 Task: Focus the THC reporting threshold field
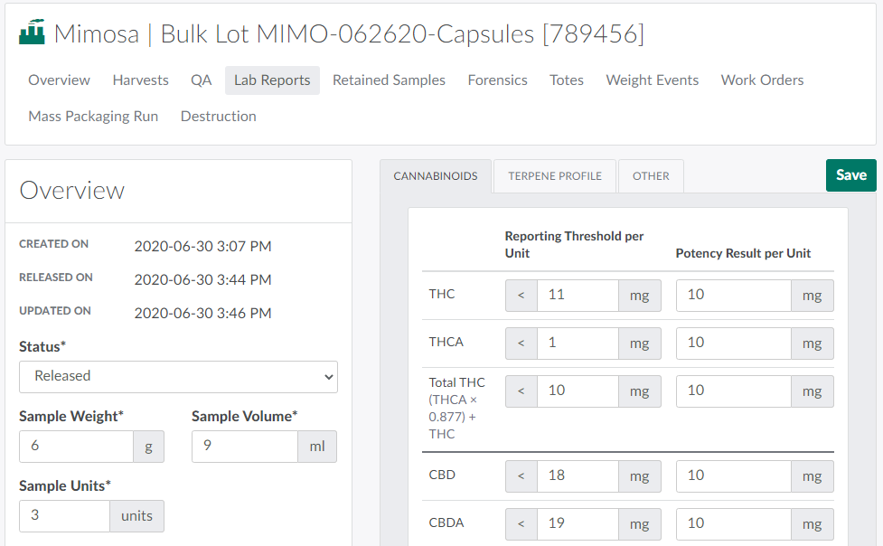pyautogui.click(x=577, y=296)
